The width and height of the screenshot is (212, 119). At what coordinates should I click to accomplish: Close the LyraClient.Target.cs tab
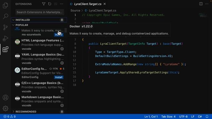coord(105,4)
